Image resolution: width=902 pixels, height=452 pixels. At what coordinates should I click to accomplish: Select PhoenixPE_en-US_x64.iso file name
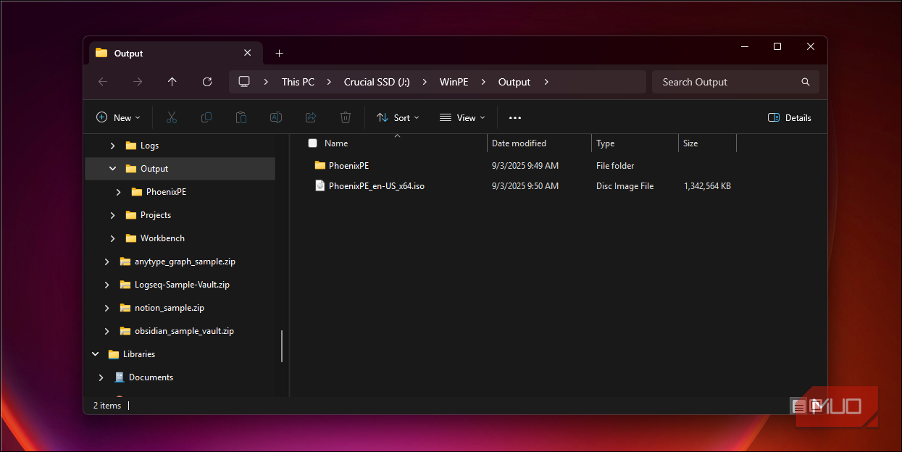[x=377, y=185]
